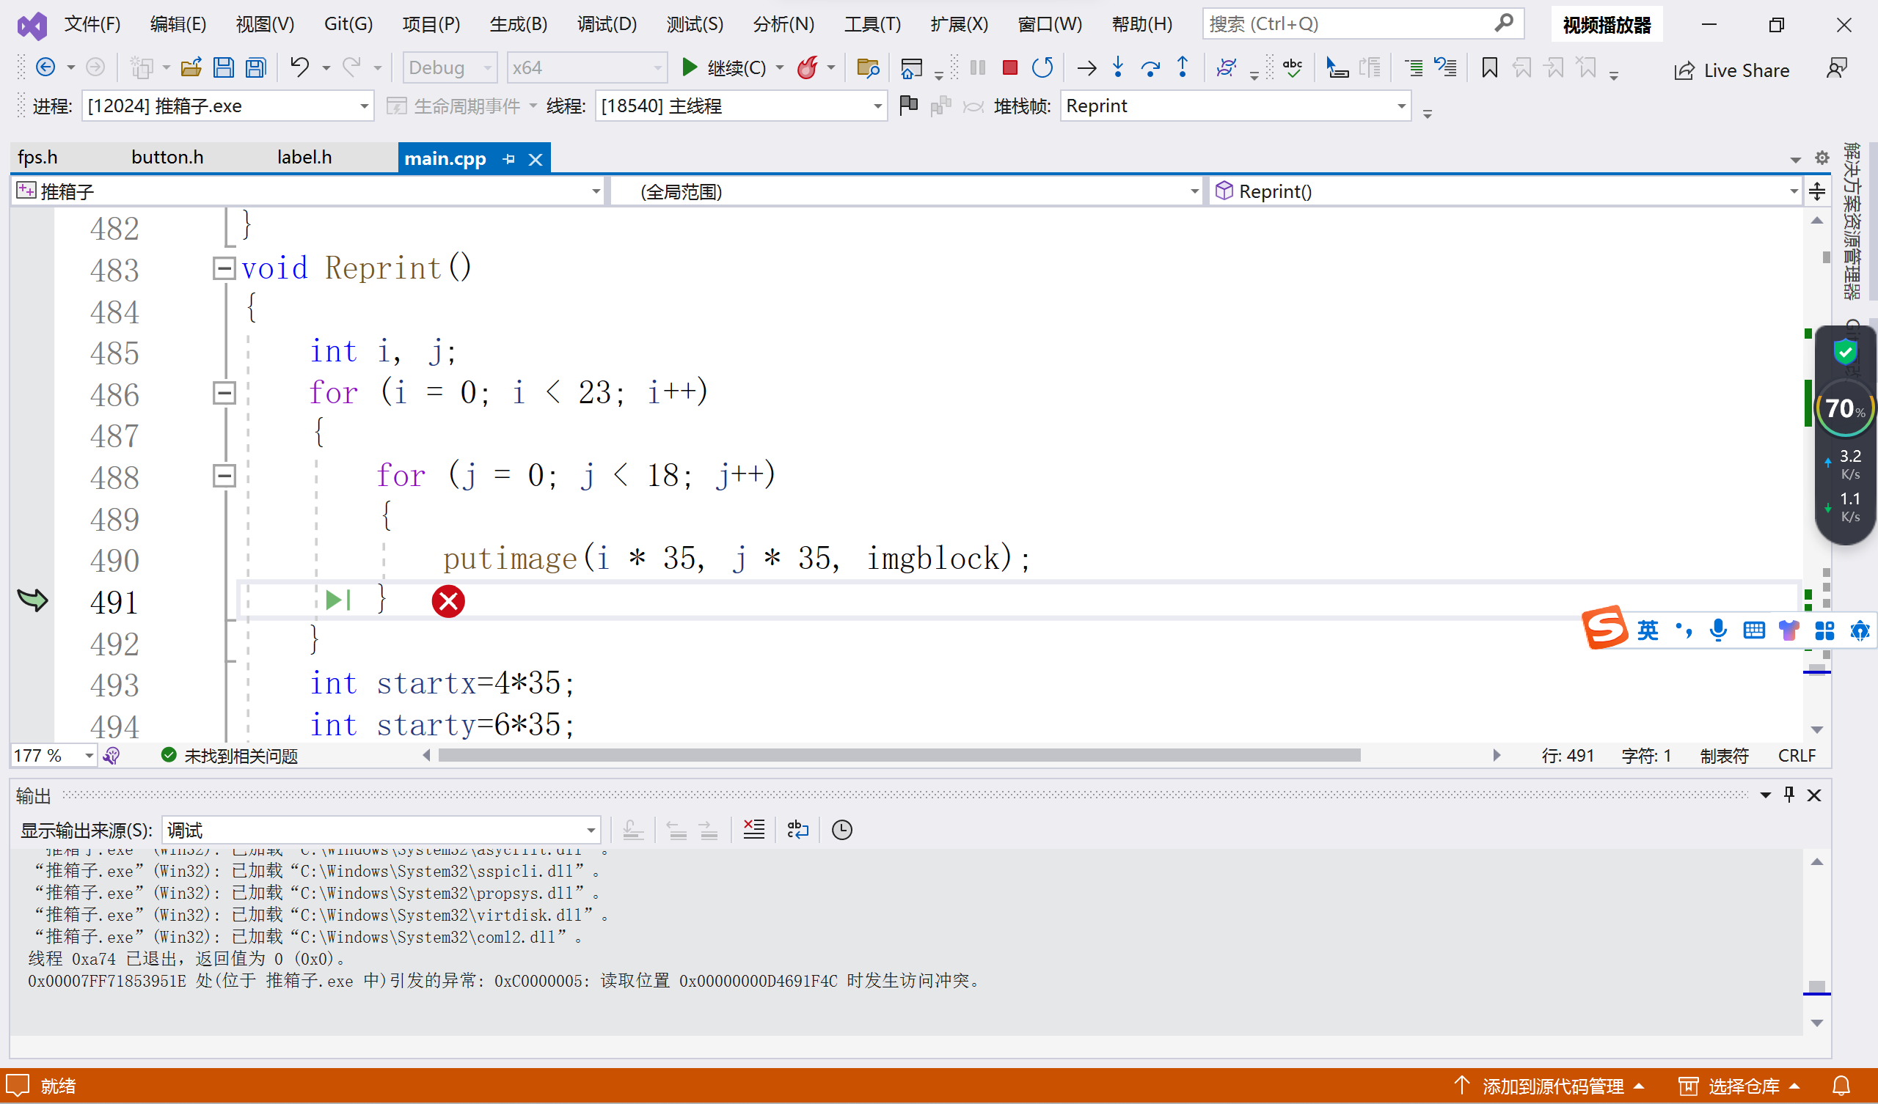Switch to the button.h tab

(167, 158)
